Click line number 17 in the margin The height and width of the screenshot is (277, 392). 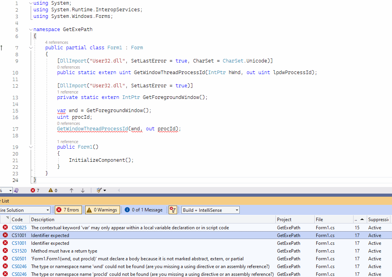pos(15,129)
